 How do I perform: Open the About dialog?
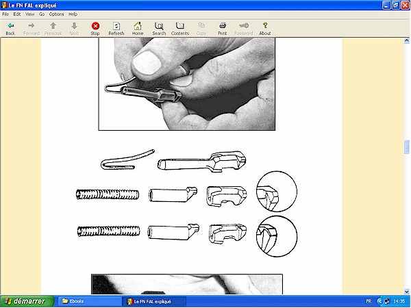pos(264,29)
